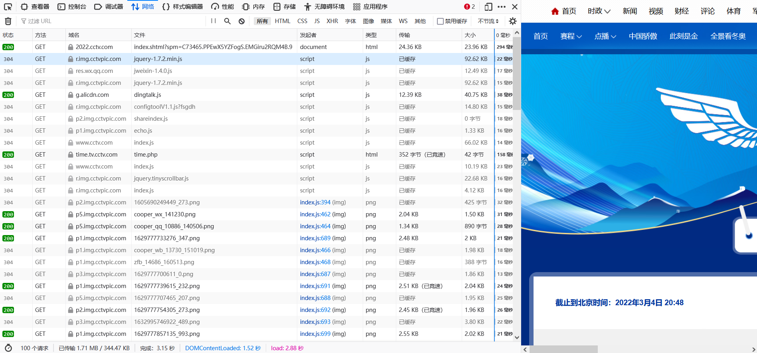
Task: Open the Storage (存储) tab
Action: pyautogui.click(x=285, y=7)
